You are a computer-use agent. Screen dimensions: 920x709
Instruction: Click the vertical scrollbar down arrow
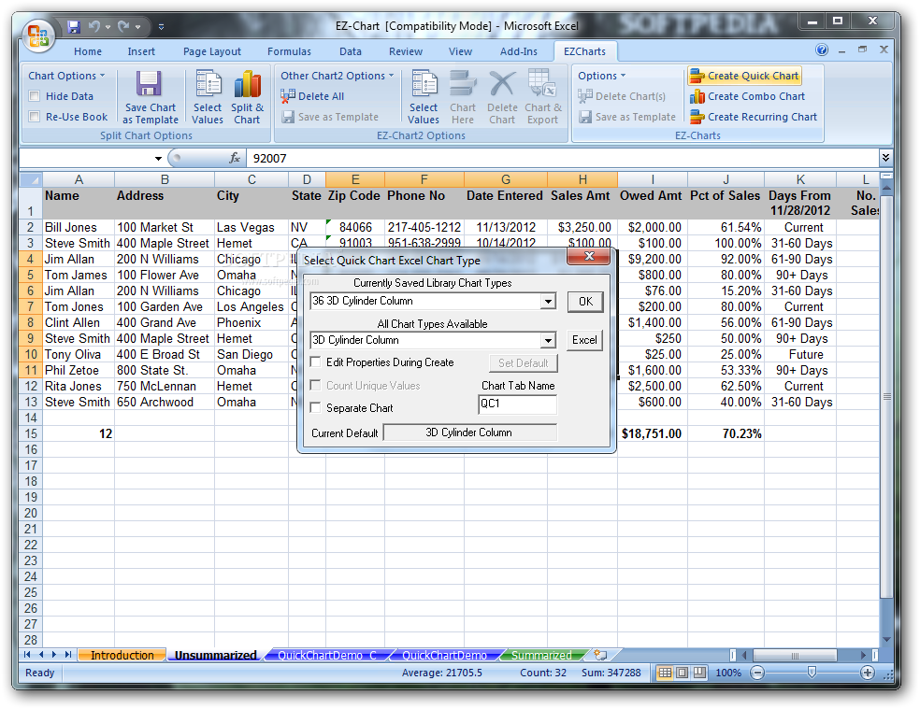coord(886,640)
